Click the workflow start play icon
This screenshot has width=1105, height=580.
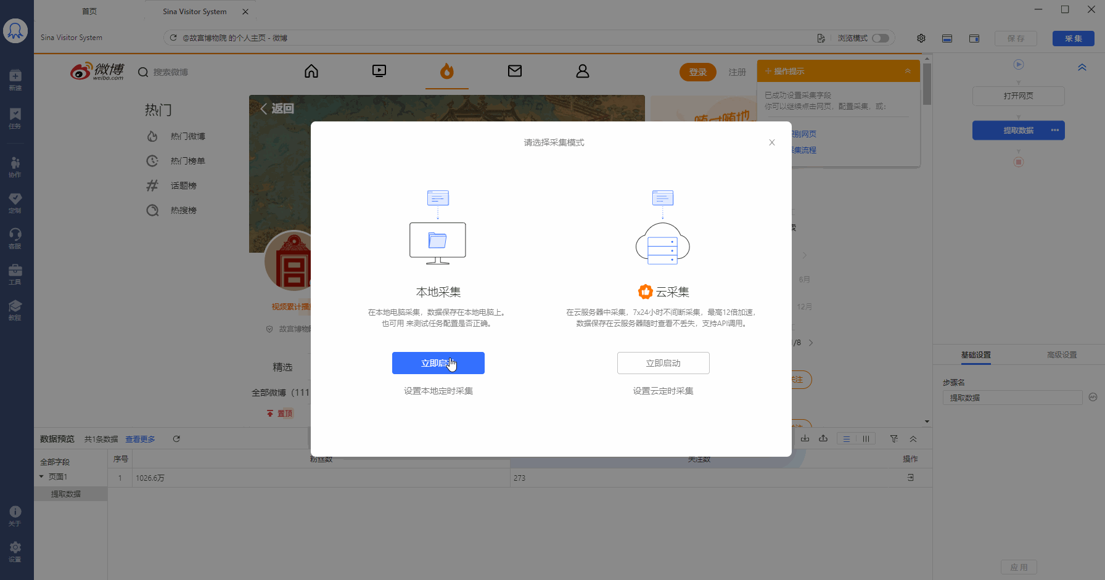pyautogui.click(x=1019, y=65)
